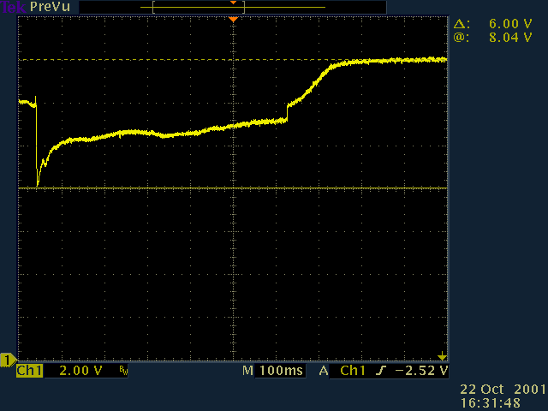Click the orange trigger position marker atop graticule
This screenshot has width=548, height=411.
coord(232,19)
